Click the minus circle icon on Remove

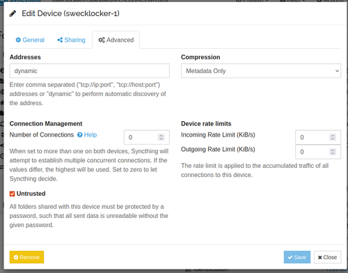tap(16, 258)
